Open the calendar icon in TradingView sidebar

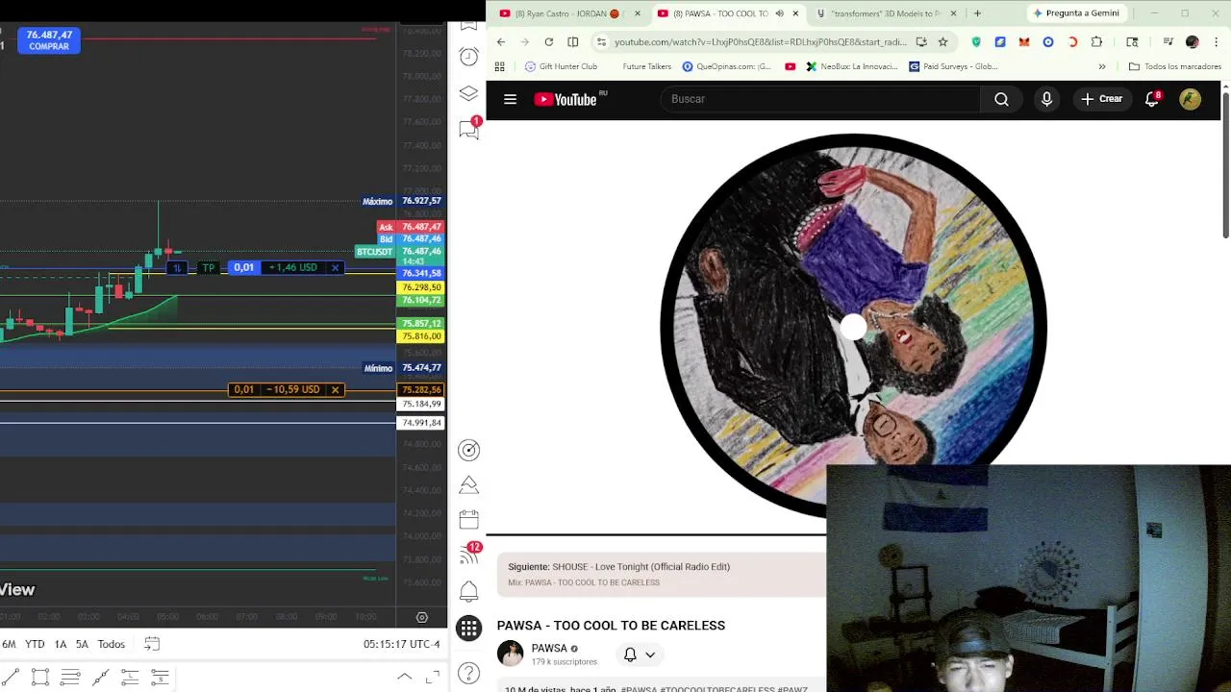(468, 520)
